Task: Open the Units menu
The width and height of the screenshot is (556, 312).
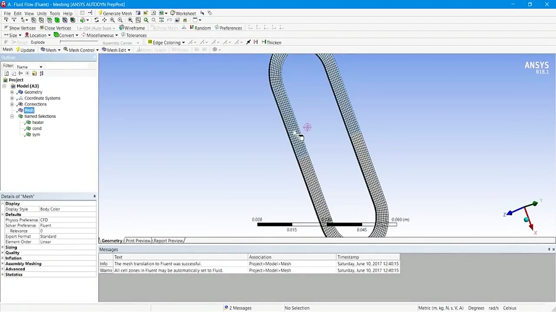Action: 42,13
